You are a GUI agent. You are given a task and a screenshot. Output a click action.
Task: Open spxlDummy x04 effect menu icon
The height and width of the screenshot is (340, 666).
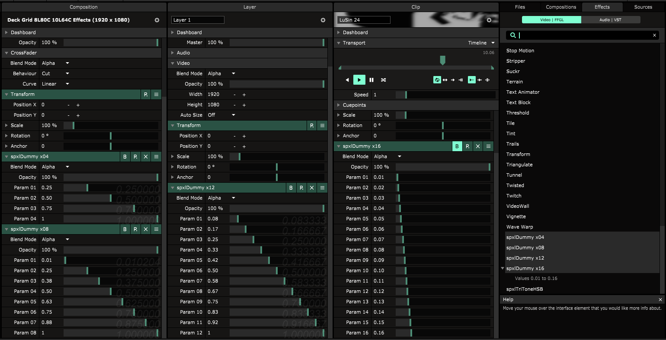pyautogui.click(x=156, y=157)
